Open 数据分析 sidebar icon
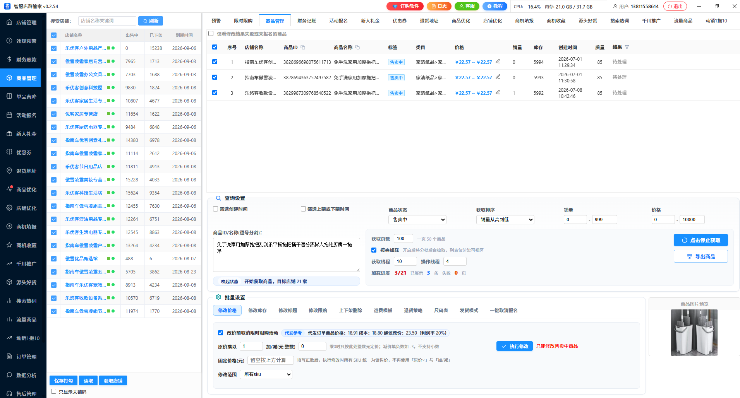Viewport: 740px width, 398px height. coord(9,375)
